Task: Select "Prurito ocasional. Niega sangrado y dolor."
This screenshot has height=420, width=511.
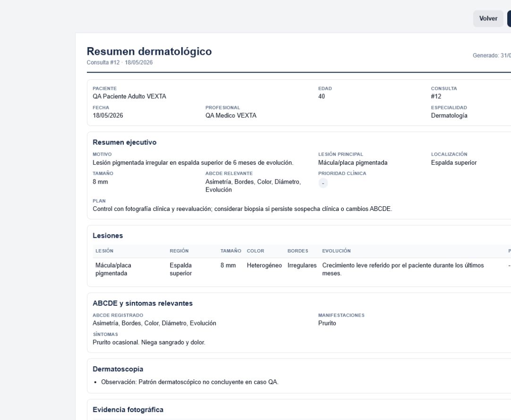Action: pos(149,343)
